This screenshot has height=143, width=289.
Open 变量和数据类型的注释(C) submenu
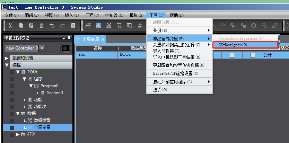(x=179, y=45)
